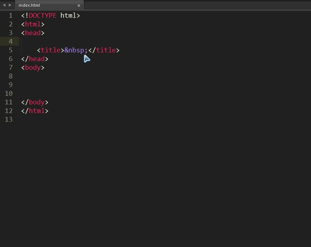Place cursor in opening html tag on line 2
311x247 pixels.
coord(33,24)
